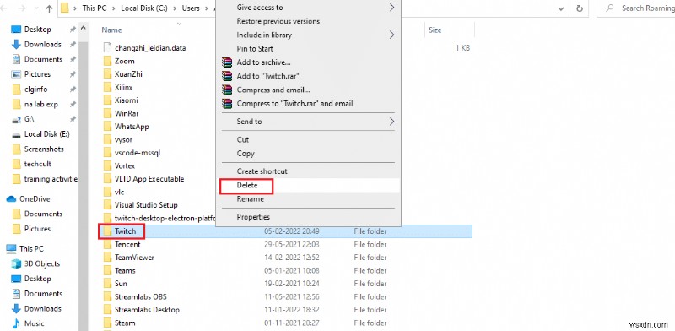Select the WhatsApp folder
675x331 pixels.
132,127
